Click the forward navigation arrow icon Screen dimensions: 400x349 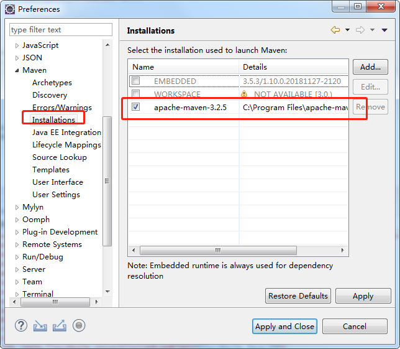pos(360,30)
